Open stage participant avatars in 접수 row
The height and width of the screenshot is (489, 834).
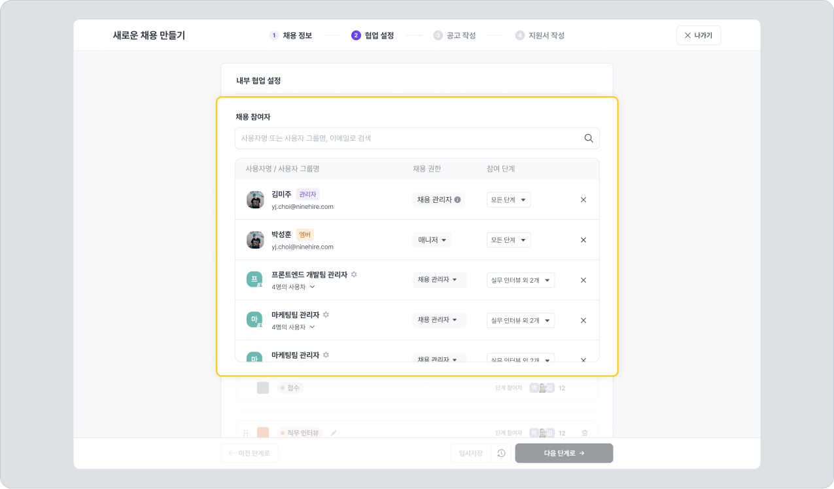(x=542, y=388)
